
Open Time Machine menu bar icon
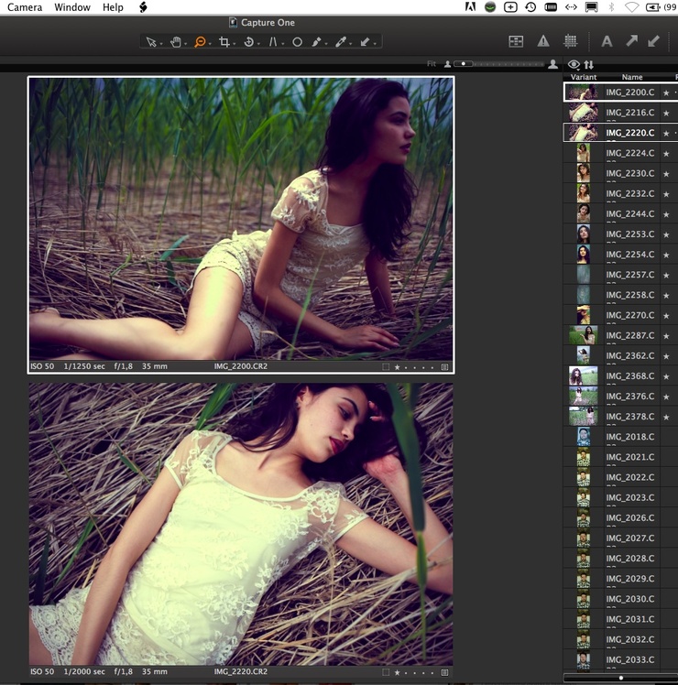[530, 7]
